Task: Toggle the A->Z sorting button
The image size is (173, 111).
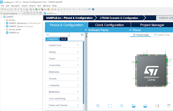Action: pos(64,39)
